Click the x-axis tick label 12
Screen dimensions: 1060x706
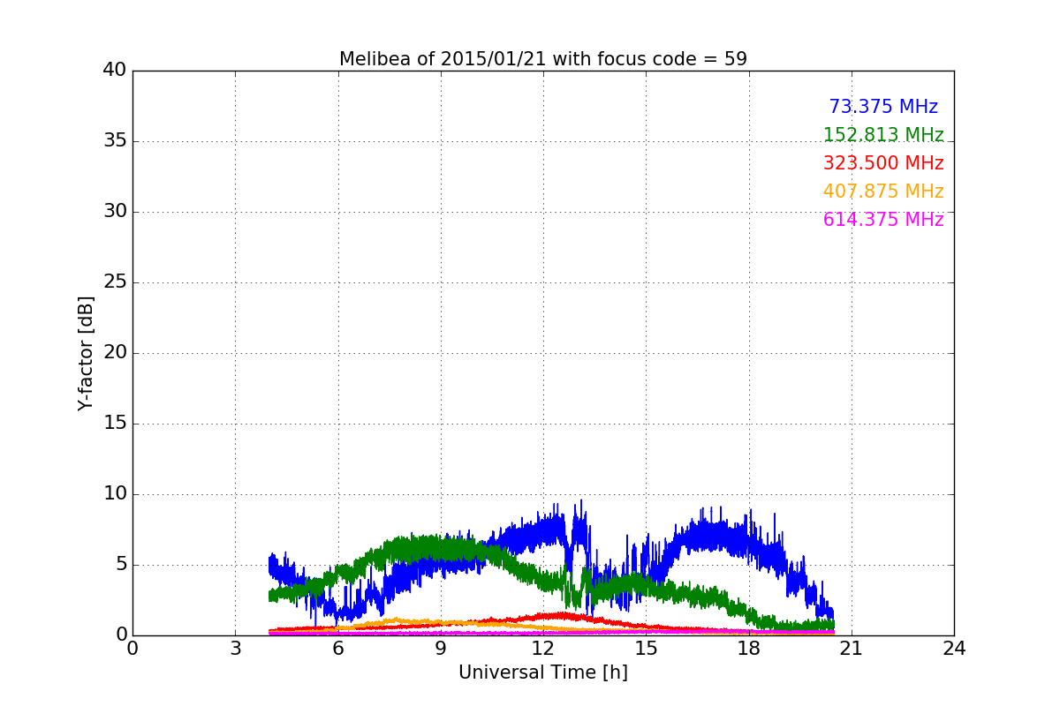[543, 648]
